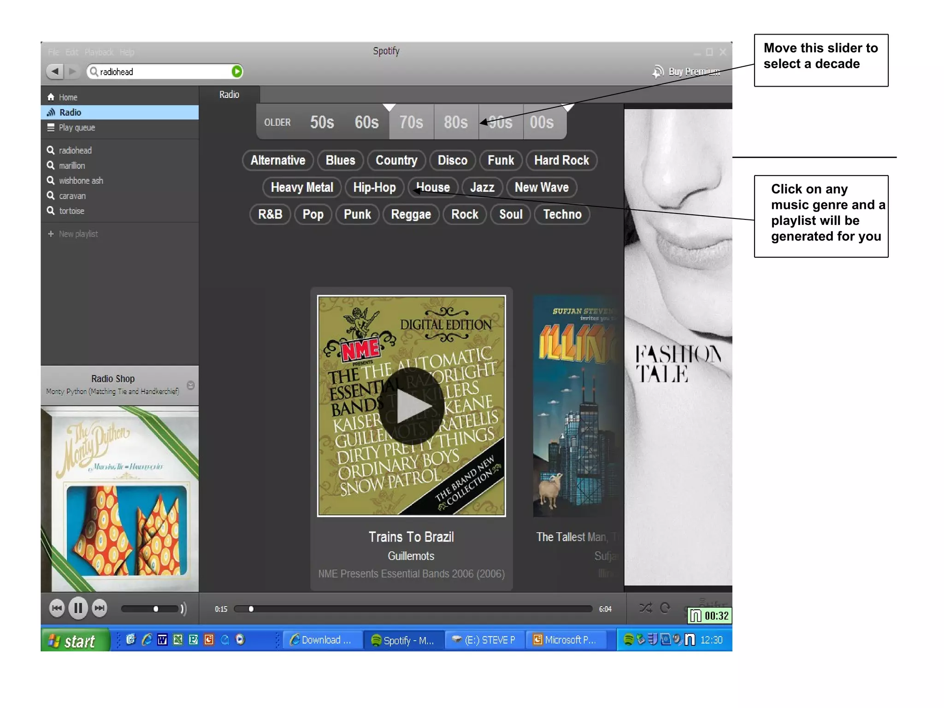Choose the New Wave genre
This screenshot has width=944, height=708.
542,188
